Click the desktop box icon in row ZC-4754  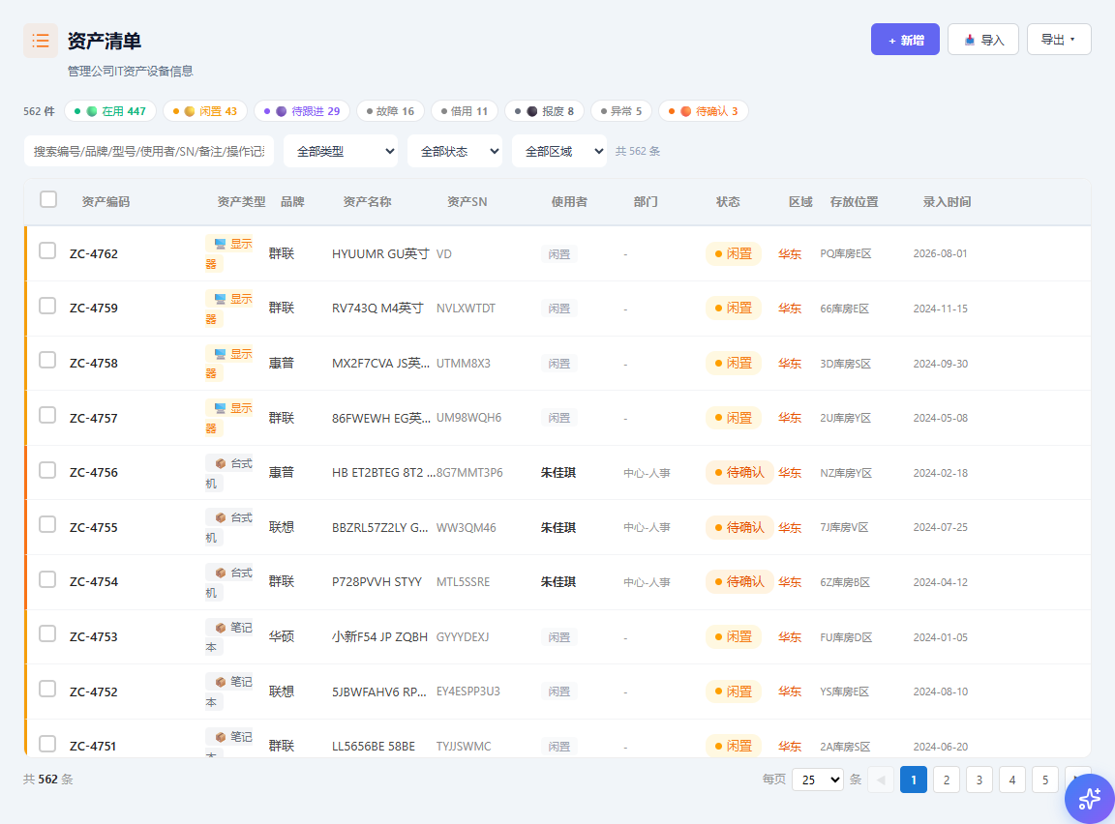(221, 573)
